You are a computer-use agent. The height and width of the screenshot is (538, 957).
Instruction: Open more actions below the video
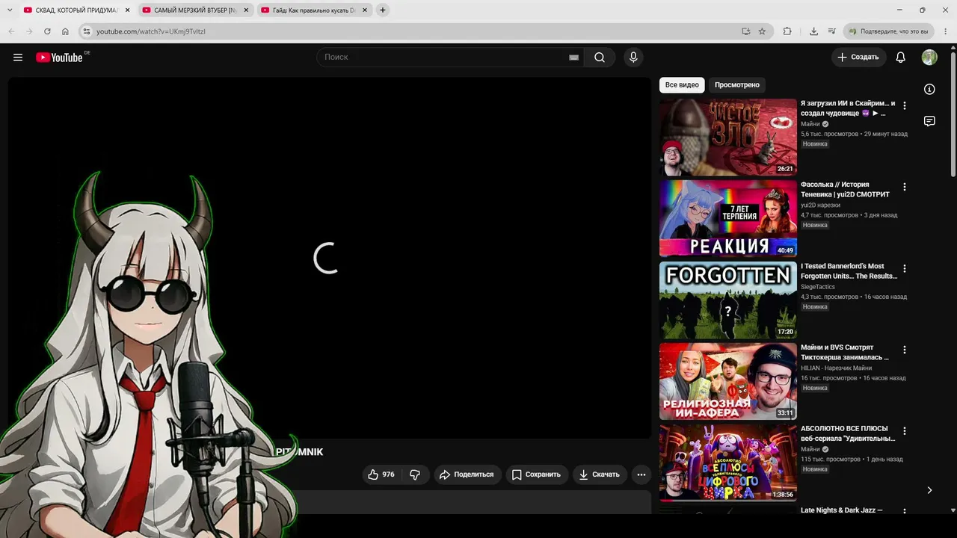pyautogui.click(x=641, y=474)
